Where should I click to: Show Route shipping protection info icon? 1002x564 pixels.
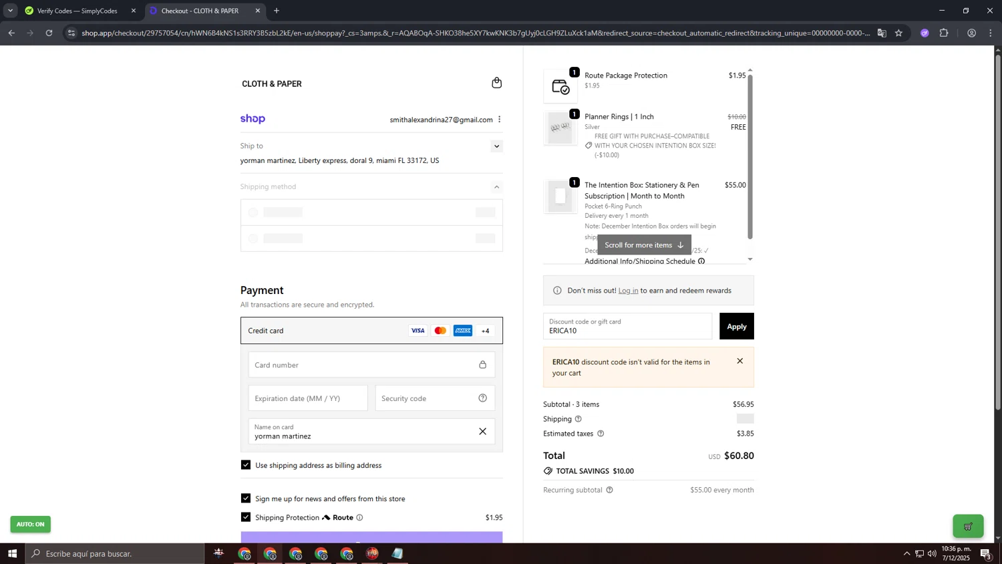point(359,517)
